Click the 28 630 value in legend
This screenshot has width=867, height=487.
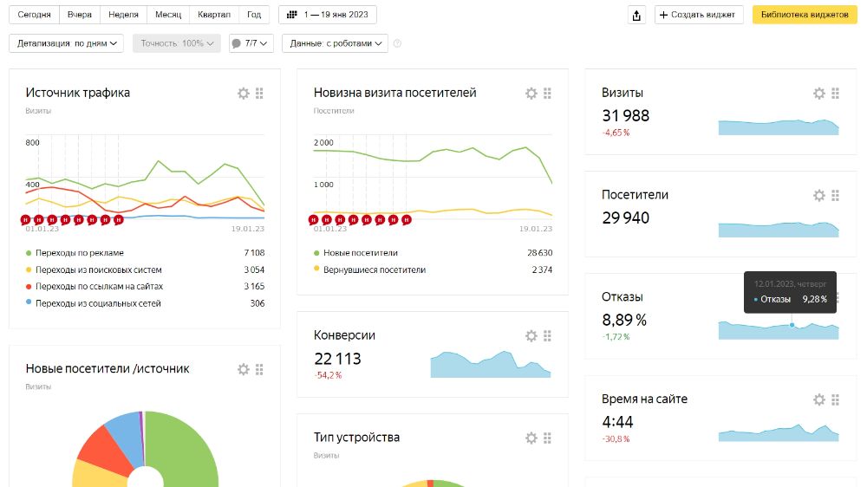click(x=539, y=253)
